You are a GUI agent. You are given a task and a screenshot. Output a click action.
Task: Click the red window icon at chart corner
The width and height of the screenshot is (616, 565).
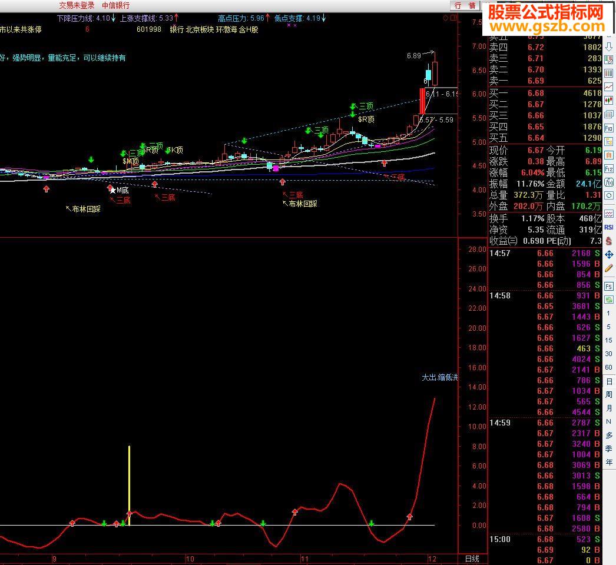[453, 18]
